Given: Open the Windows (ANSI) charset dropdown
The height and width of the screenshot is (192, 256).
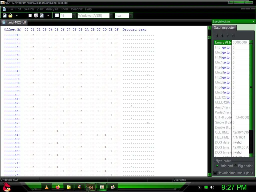Looking at the screenshot, I should [x=111, y=15].
